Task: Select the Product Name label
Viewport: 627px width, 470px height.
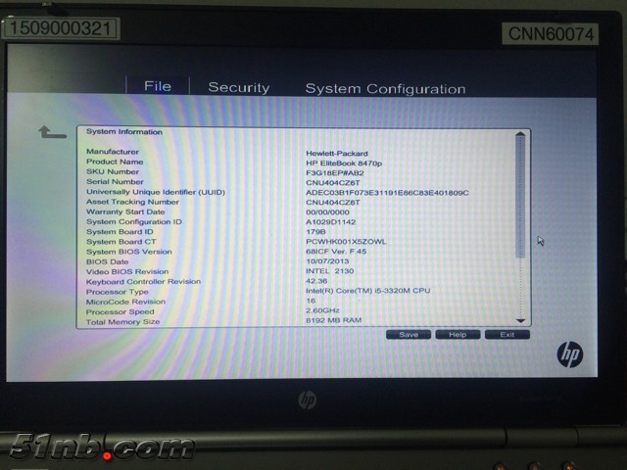Action: (x=115, y=162)
